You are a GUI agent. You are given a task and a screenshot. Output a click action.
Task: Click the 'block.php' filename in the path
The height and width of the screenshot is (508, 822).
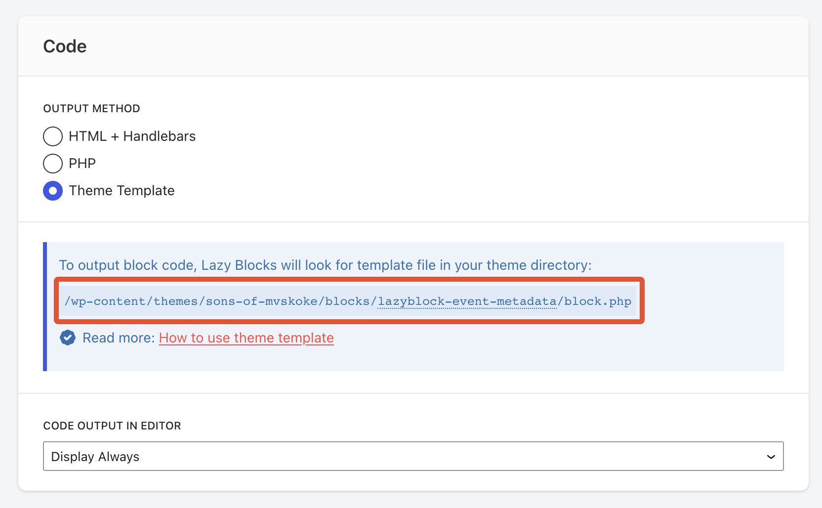point(598,301)
